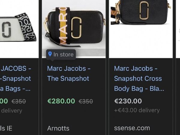Open the Arnotts black Snapshot bag image
The height and width of the screenshot is (135, 180).
[x=74, y=29]
